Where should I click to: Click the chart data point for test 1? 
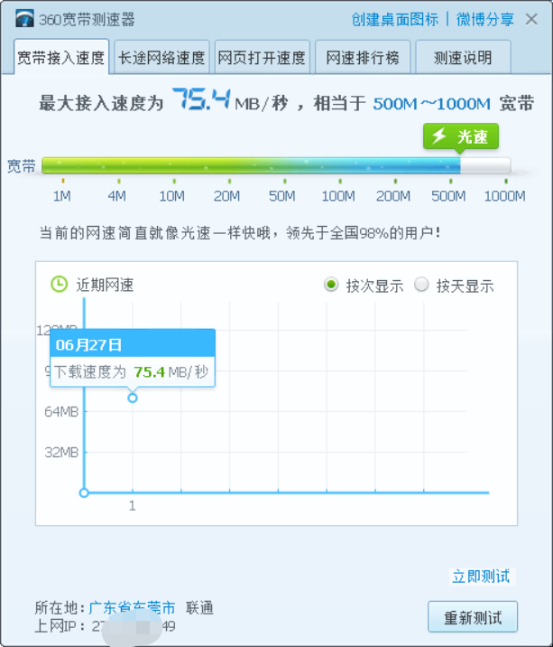[x=133, y=399]
